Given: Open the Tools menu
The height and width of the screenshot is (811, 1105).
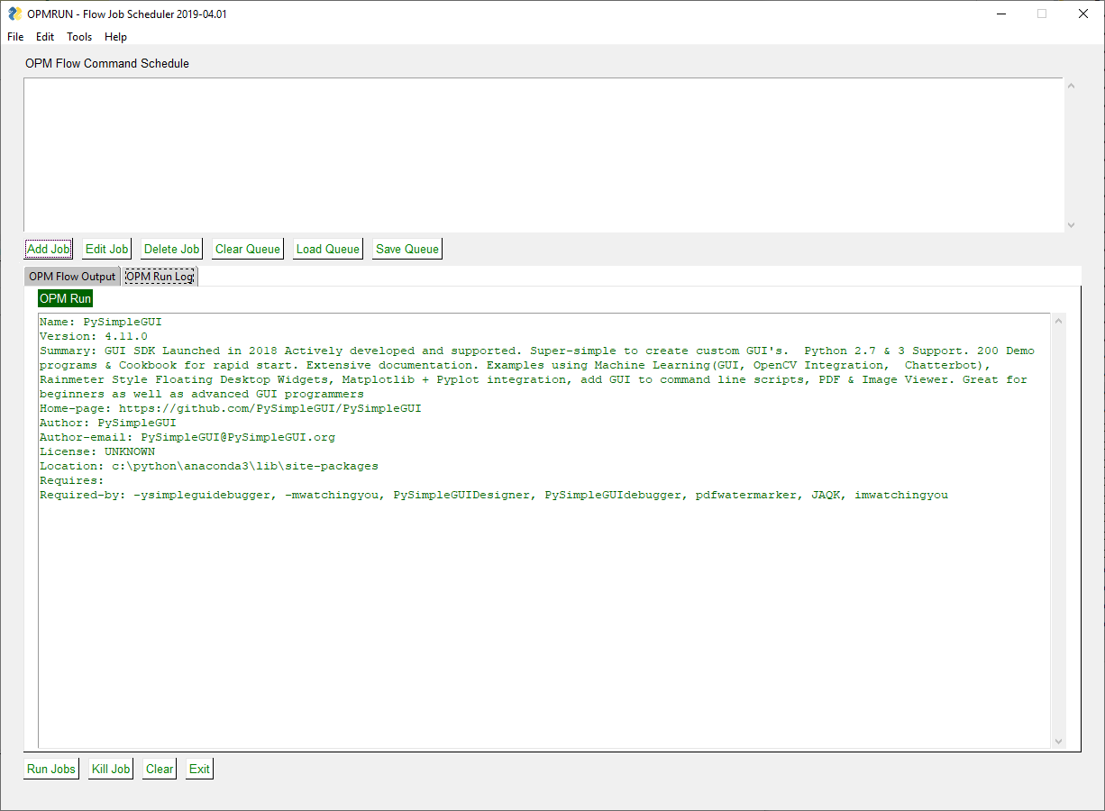Looking at the screenshot, I should (79, 37).
